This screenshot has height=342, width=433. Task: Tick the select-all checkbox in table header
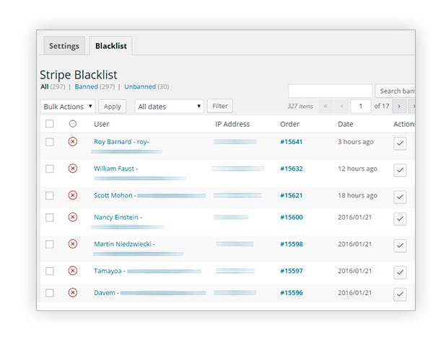coord(50,124)
